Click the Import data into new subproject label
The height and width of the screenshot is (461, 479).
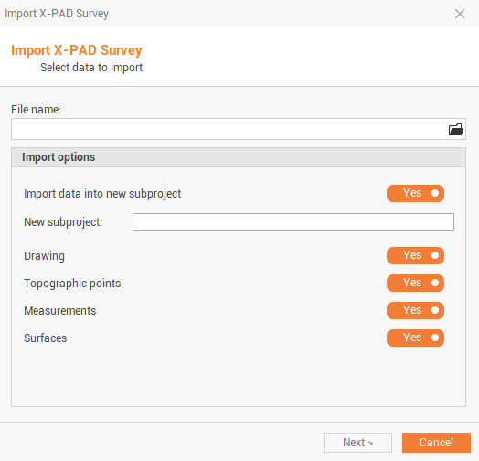102,194
